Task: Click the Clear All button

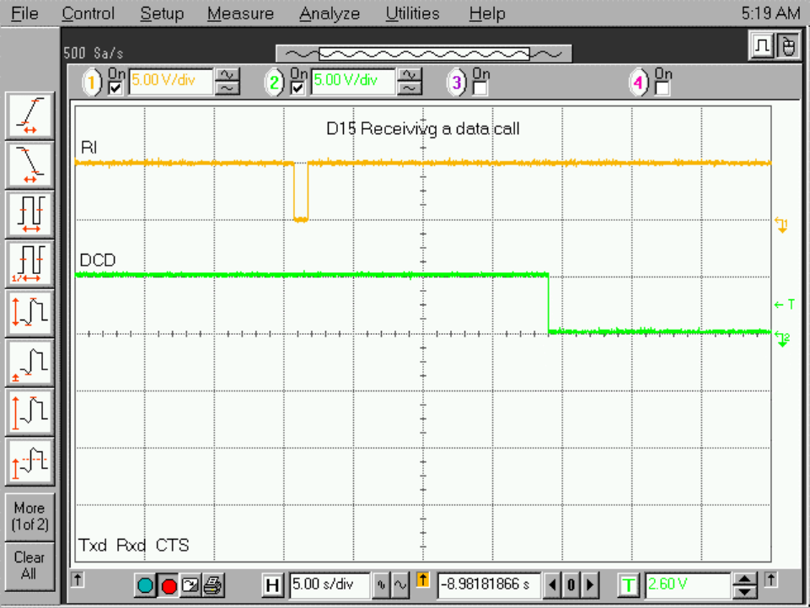Action: [x=30, y=566]
